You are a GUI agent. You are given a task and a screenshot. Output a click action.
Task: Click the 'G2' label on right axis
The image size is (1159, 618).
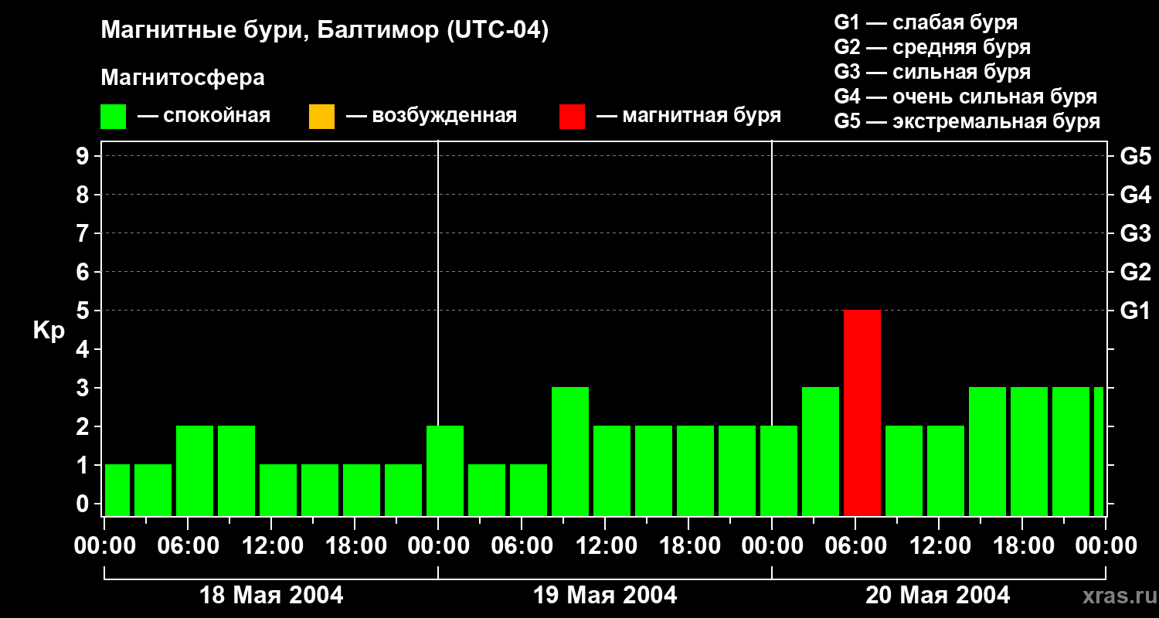click(x=1136, y=273)
